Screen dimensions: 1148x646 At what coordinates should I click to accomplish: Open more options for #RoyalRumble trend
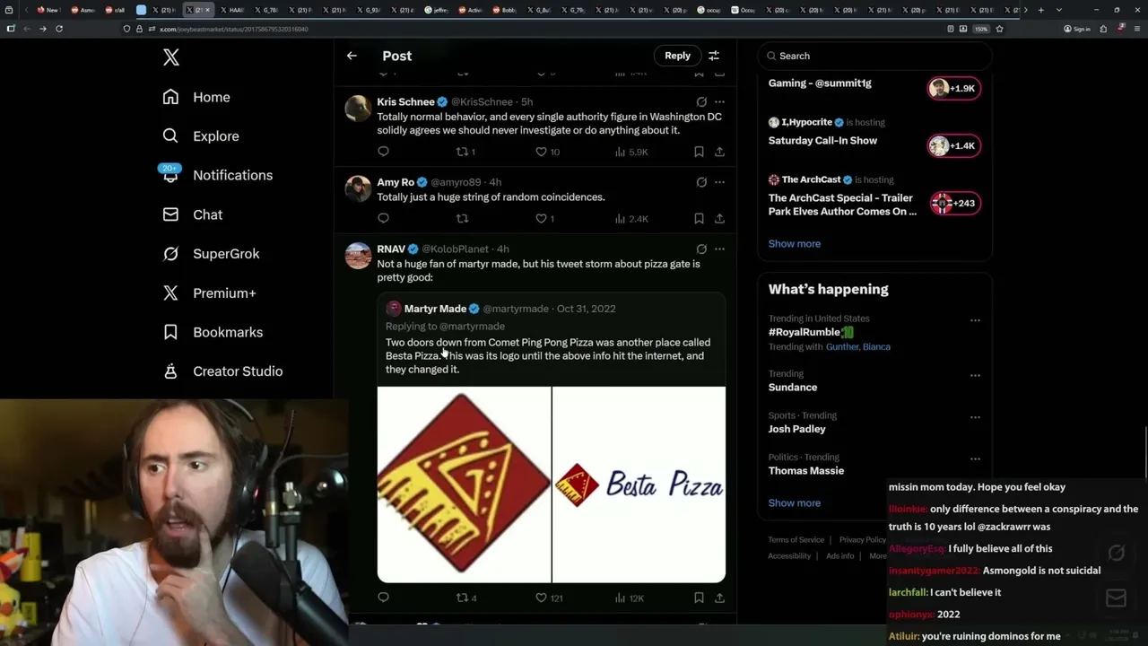(975, 320)
